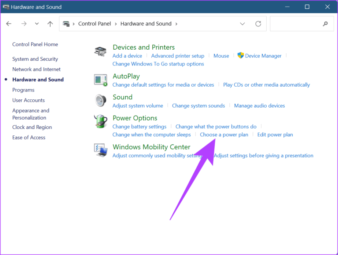
Task: Expand chevron before Control Panel in address bar
Action: tap(73, 24)
